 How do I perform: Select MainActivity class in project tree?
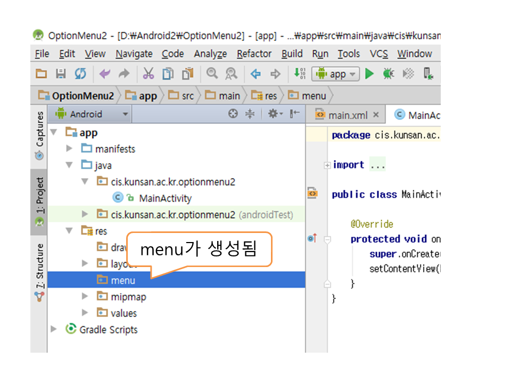click(165, 198)
